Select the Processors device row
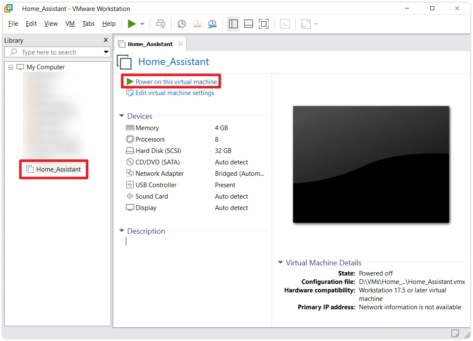The image size is (473, 341). [x=195, y=139]
